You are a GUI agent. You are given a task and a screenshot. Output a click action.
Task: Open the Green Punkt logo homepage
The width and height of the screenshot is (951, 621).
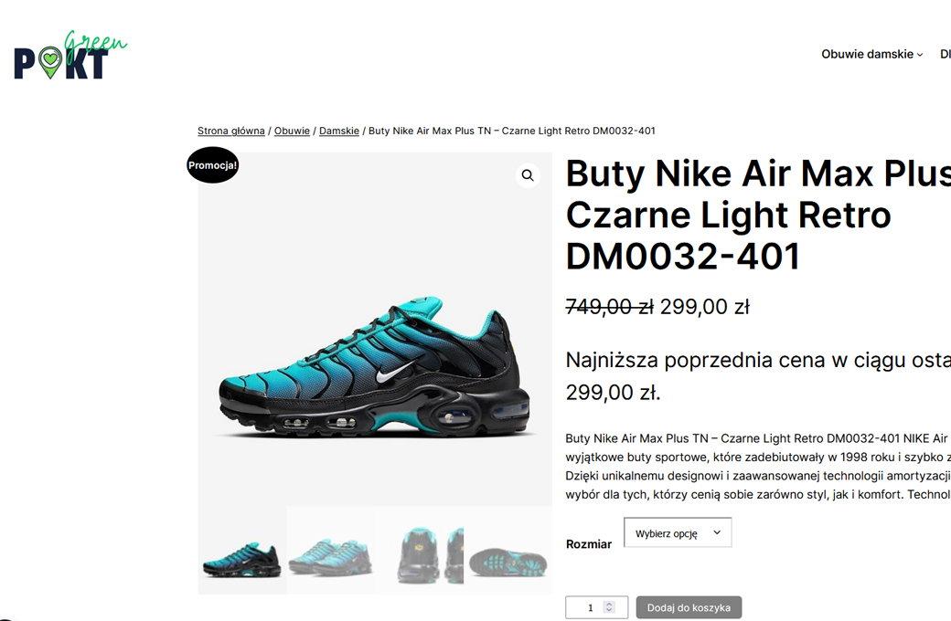[70, 55]
